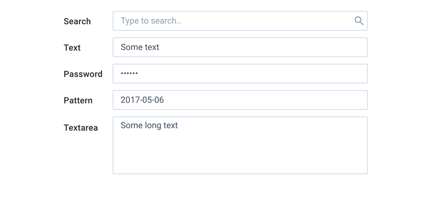Screen dimensions: 432x199
Task: Click the masked password dots
Action: pyautogui.click(x=129, y=74)
